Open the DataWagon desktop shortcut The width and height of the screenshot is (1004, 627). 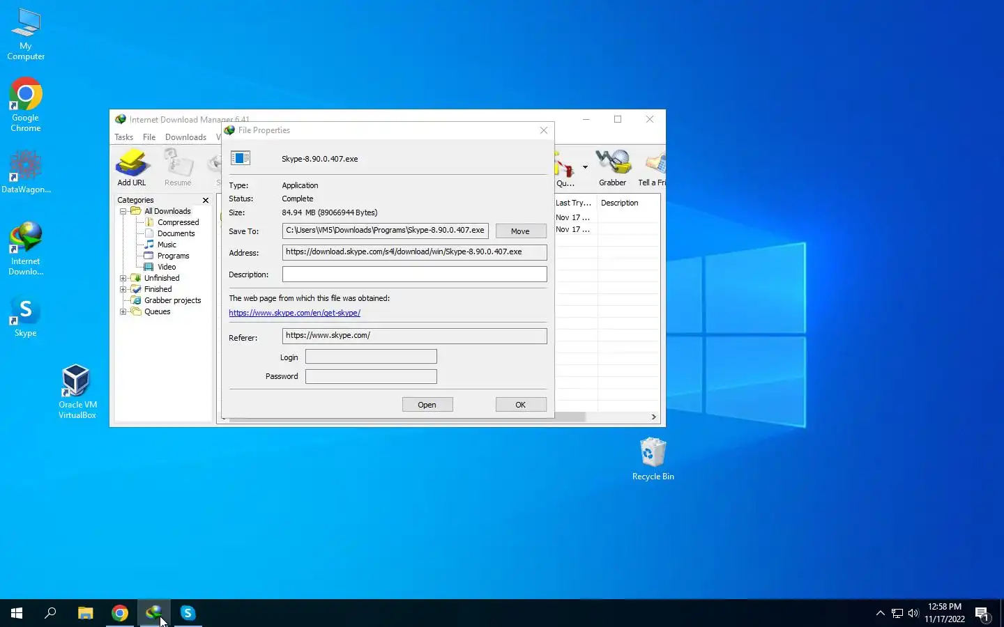26,171
